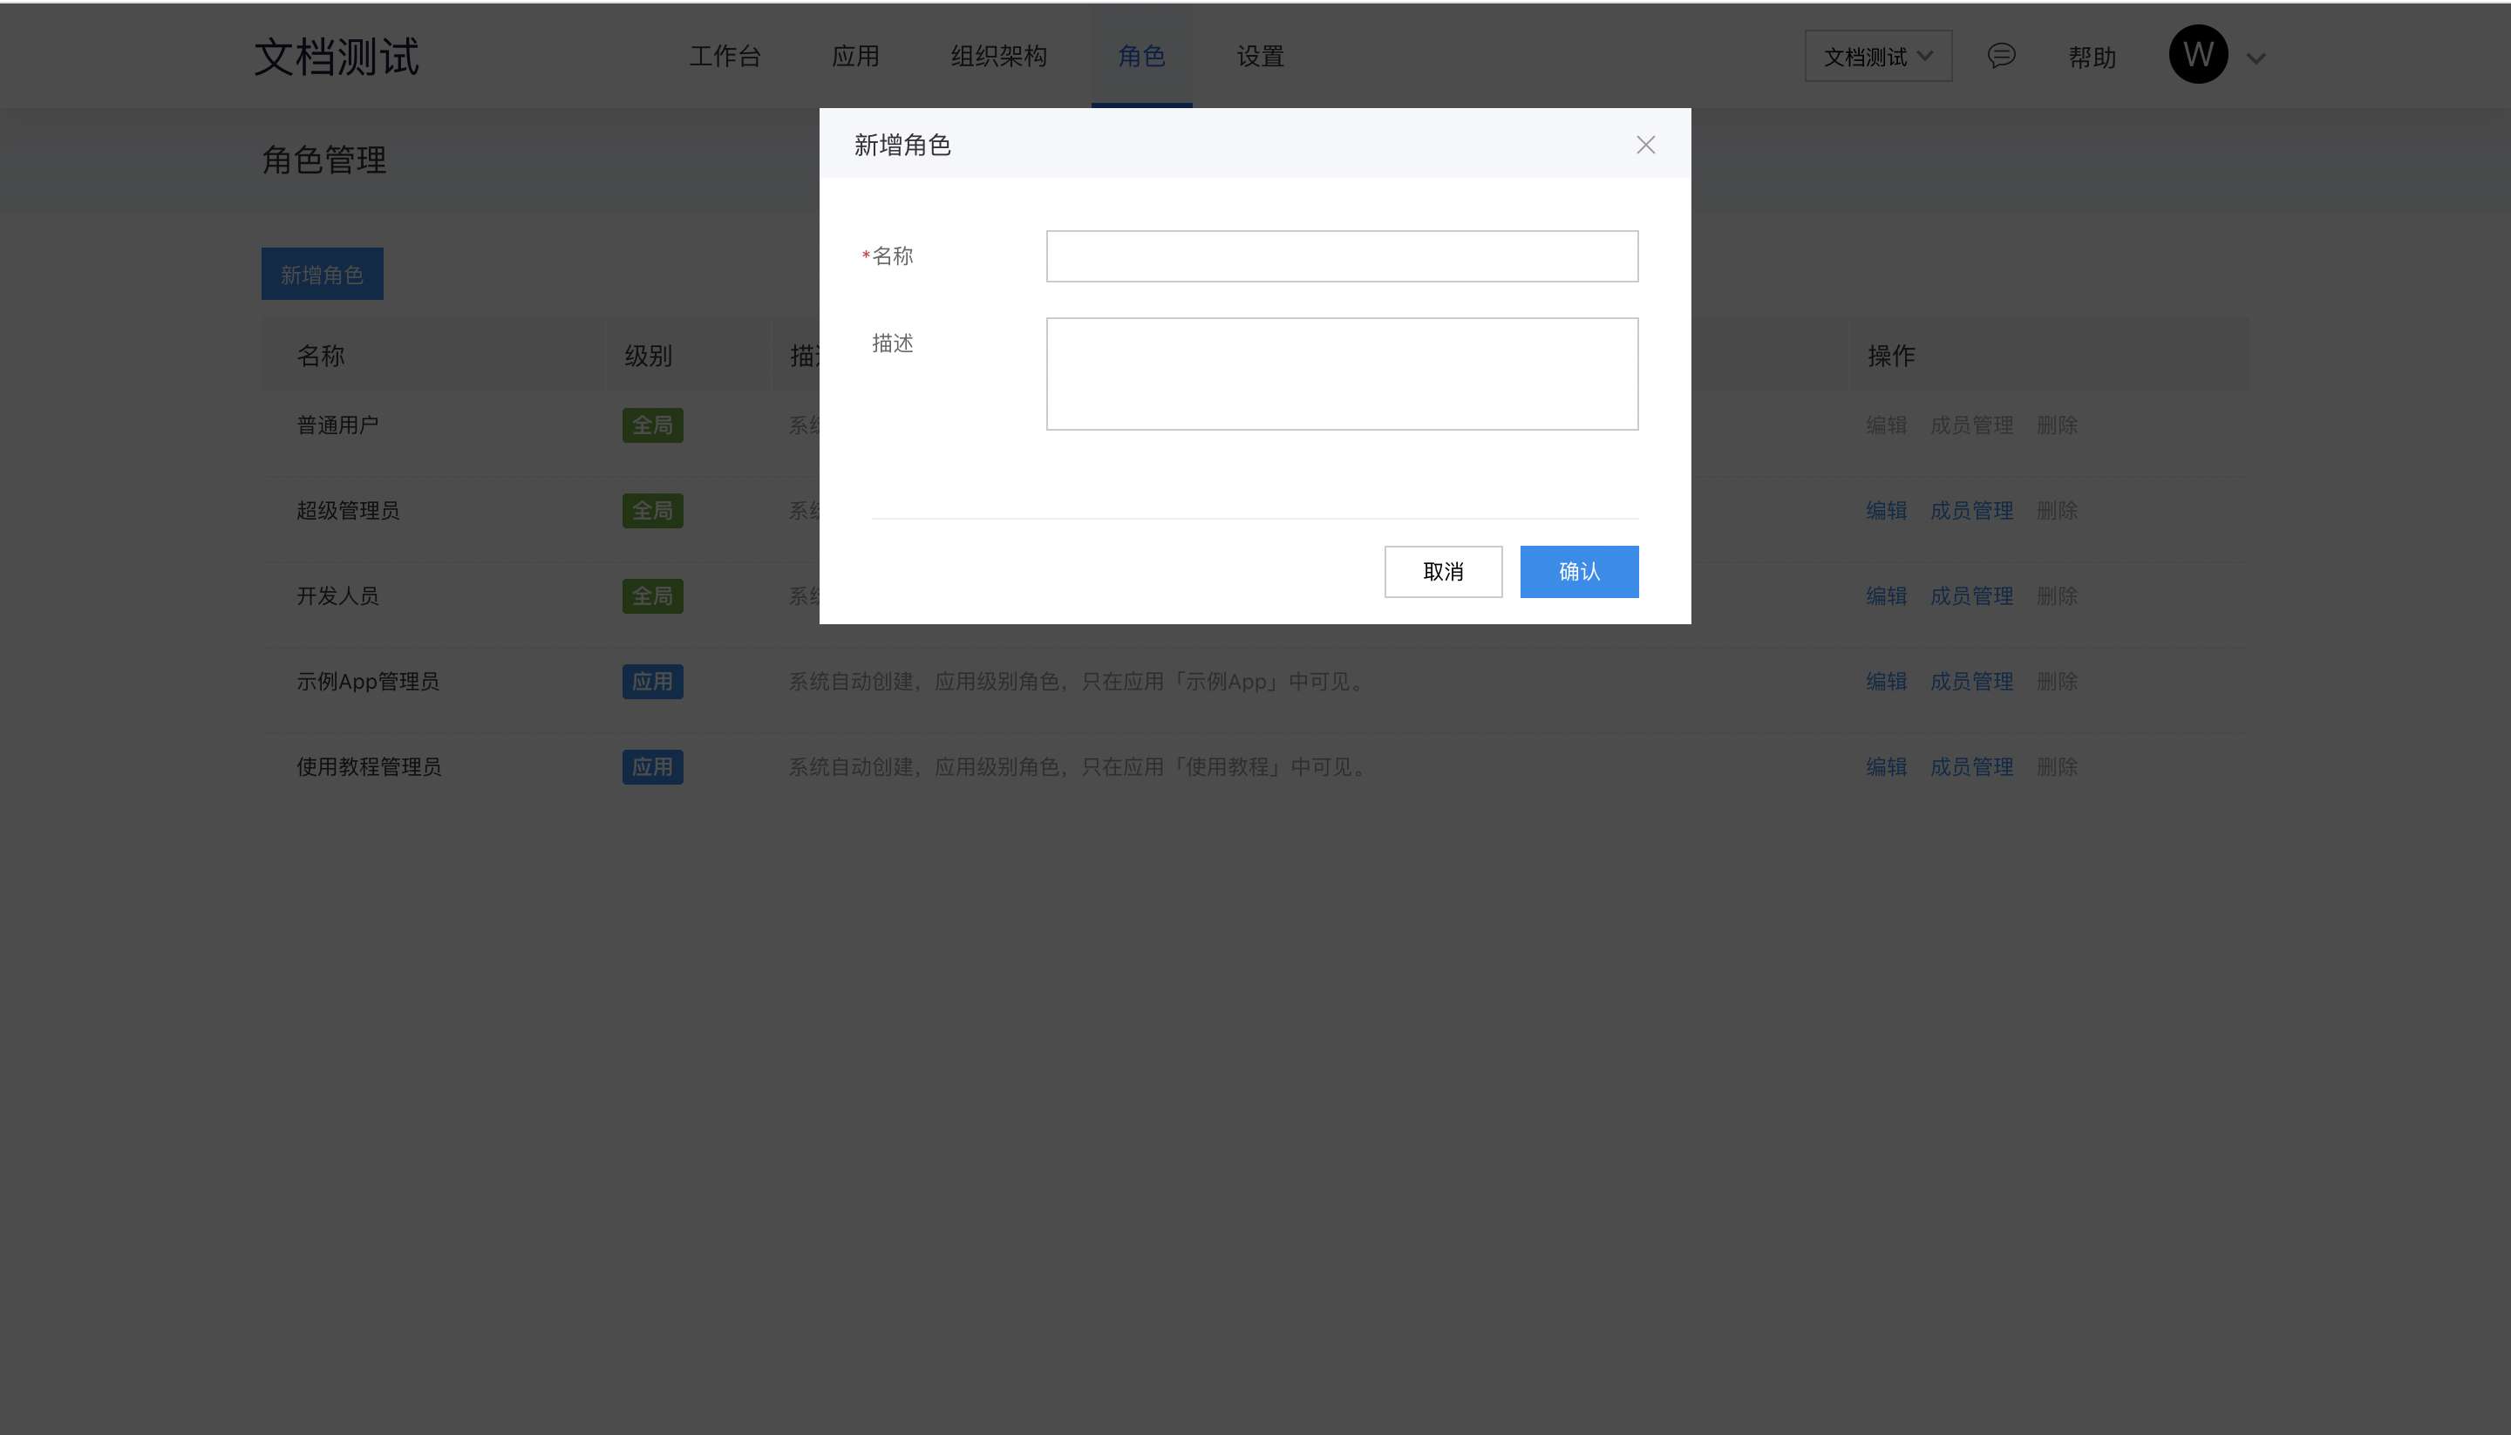2511x1435 pixels.
Task: Click 删除 for 使用教程管理员
Action: click(x=2057, y=767)
